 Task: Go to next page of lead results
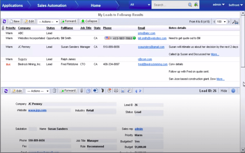point(229,22)
